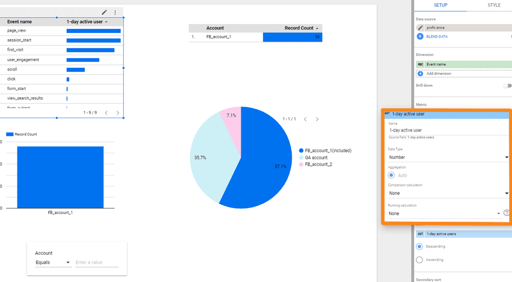Open the running calculation help icon
512x282 pixels.
507,213
